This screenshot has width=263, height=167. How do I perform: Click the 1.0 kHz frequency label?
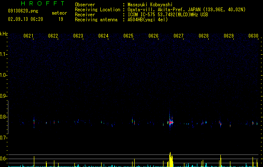click(x=3, y=75)
